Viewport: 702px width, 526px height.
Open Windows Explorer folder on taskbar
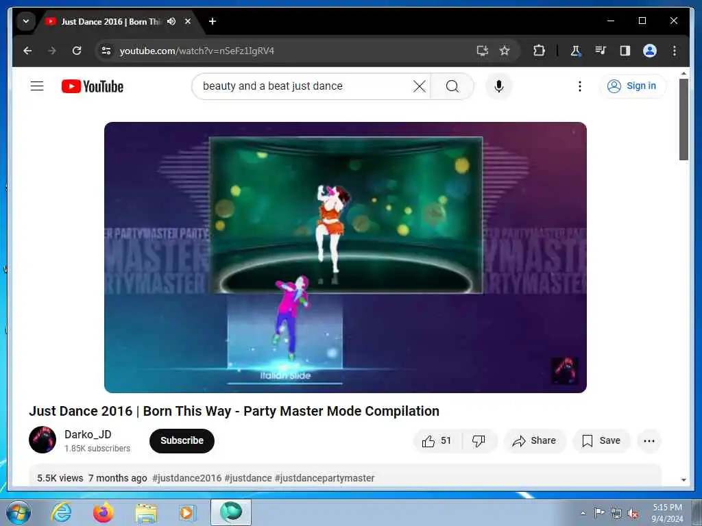[146, 513]
